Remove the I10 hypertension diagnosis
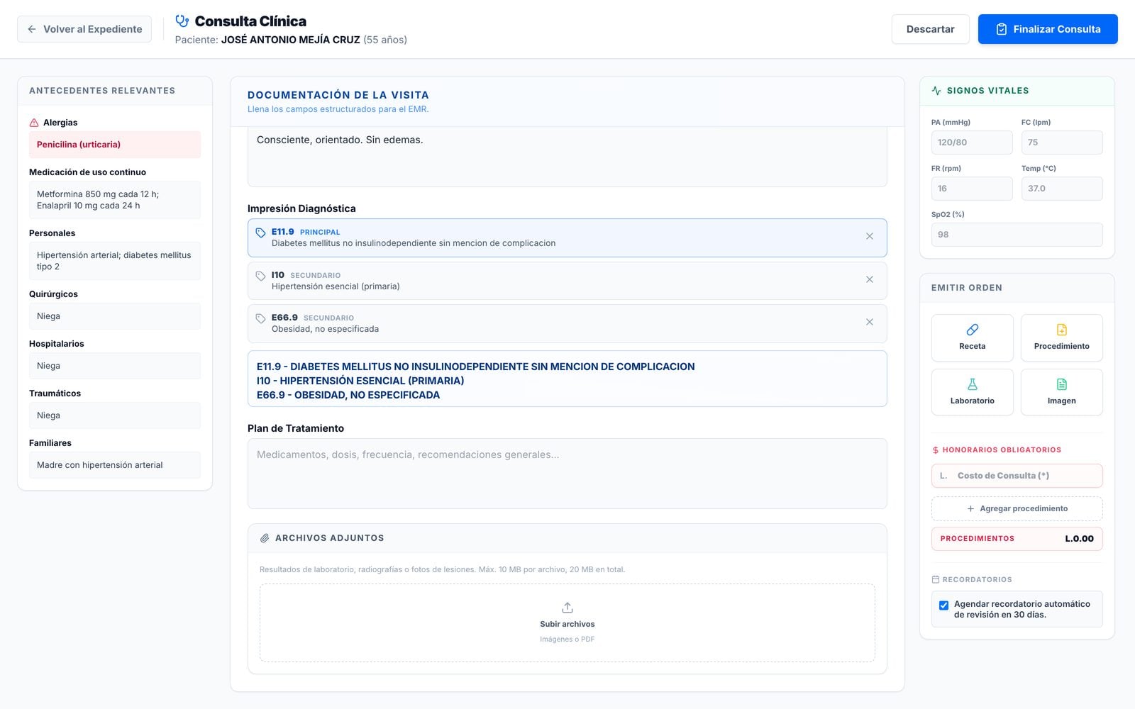This screenshot has width=1135, height=709. 870,280
